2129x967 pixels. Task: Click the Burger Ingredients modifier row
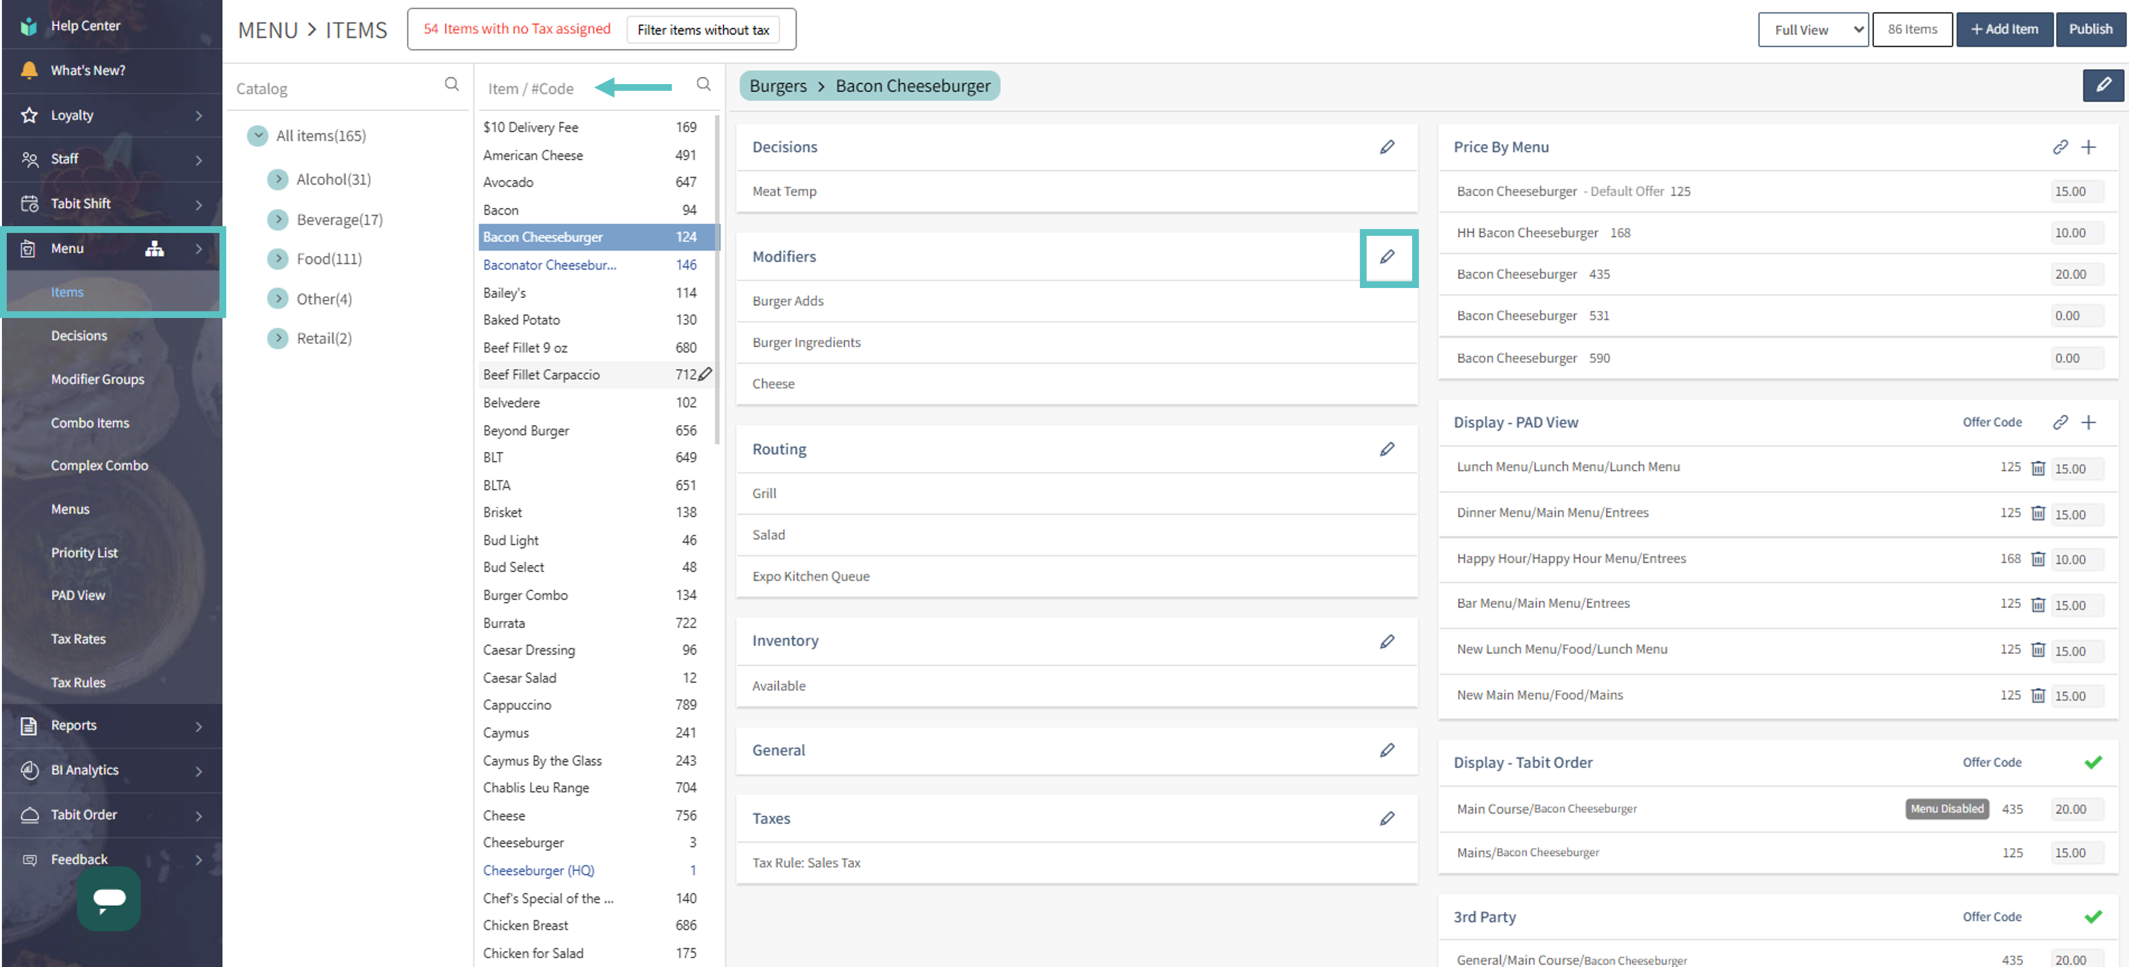click(1076, 342)
